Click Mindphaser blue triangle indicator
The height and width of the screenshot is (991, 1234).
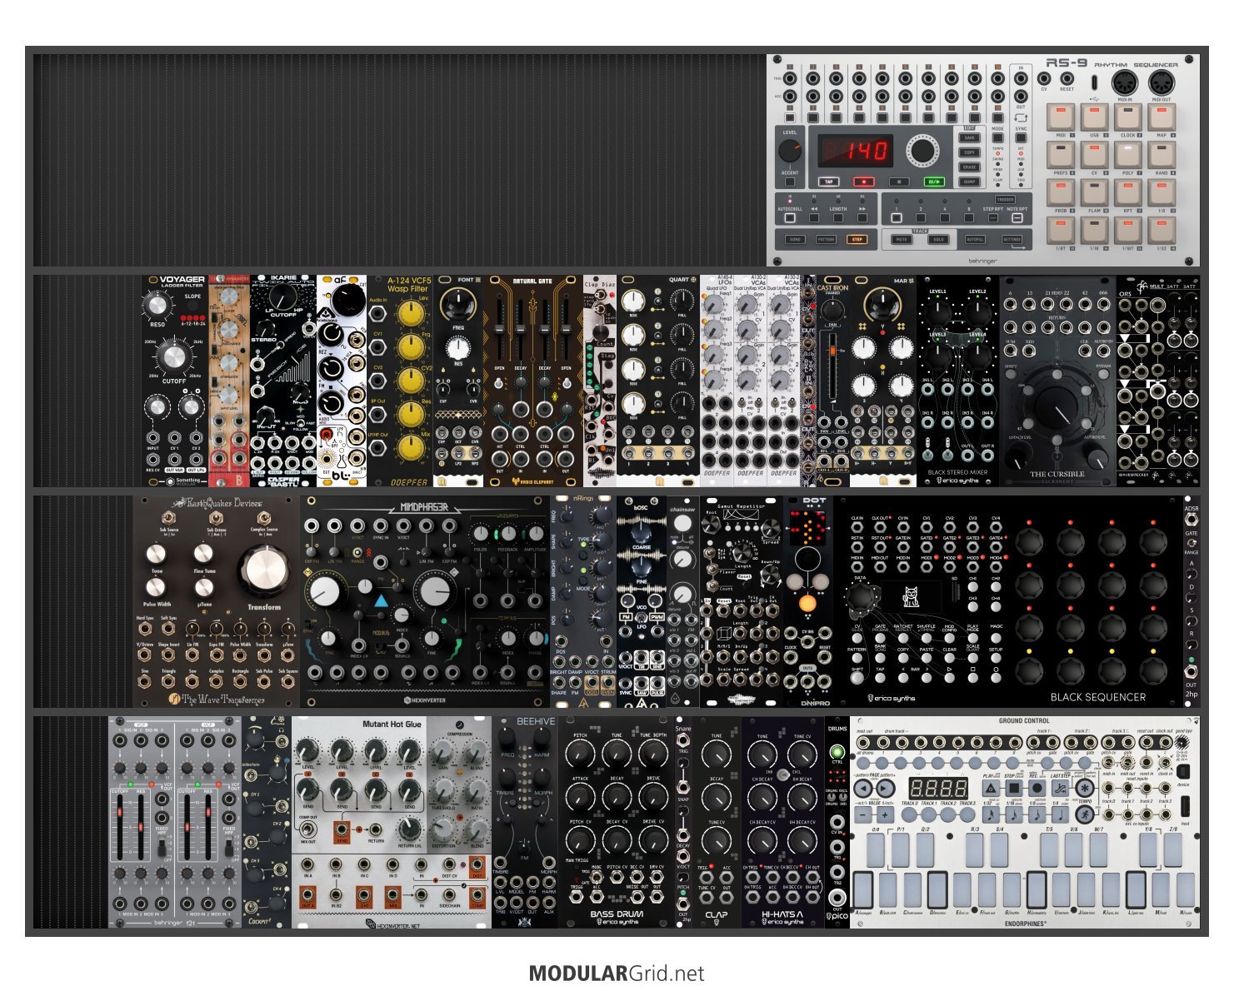[381, 600]
